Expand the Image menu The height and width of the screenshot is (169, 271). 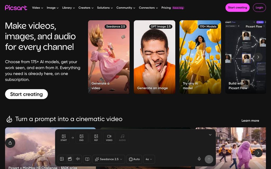53,8
